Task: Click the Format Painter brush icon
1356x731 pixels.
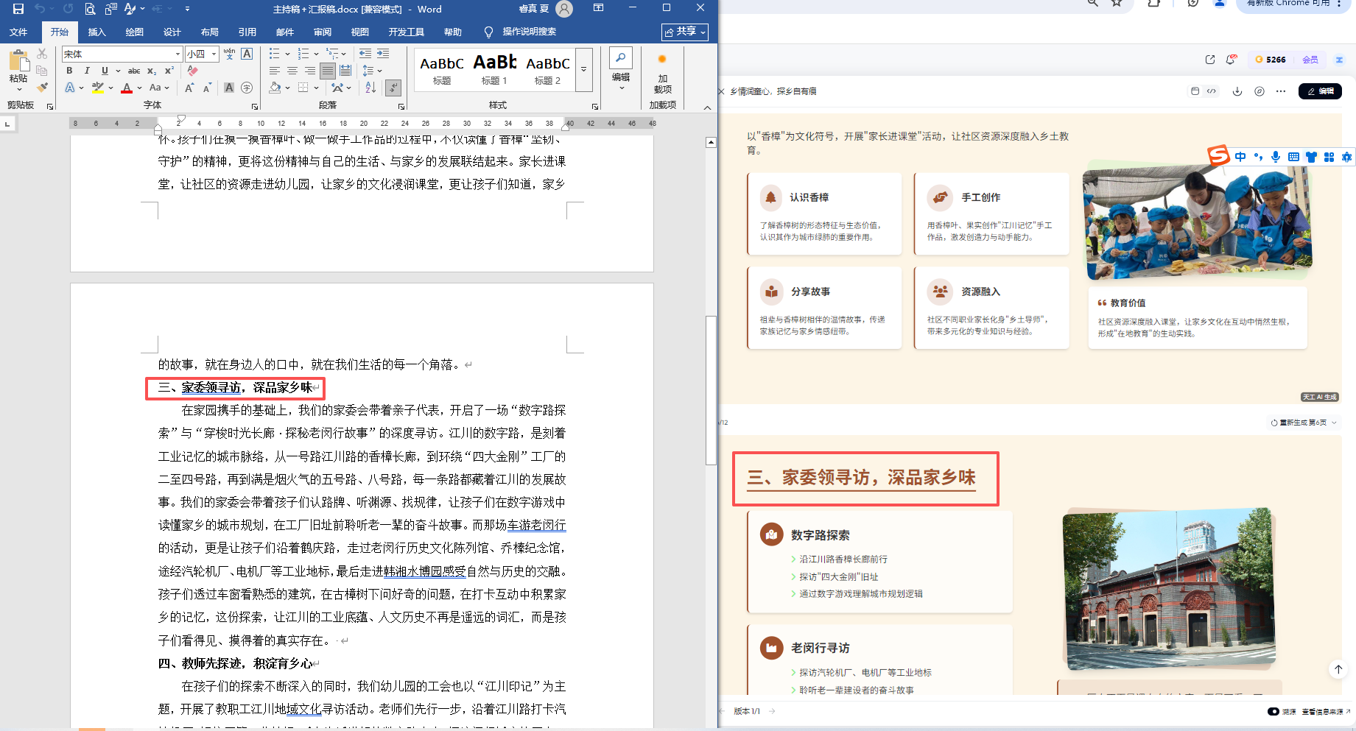Action: click(x=42, y=88)
